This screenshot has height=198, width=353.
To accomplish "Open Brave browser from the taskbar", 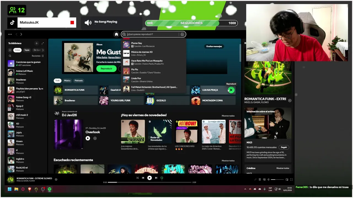I will click(x=30, y=189).
